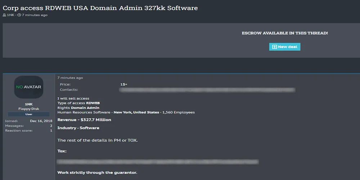Click the Price value 1$+
The image size is (360, 180).
pyautogui.click(x=124, y=84)
